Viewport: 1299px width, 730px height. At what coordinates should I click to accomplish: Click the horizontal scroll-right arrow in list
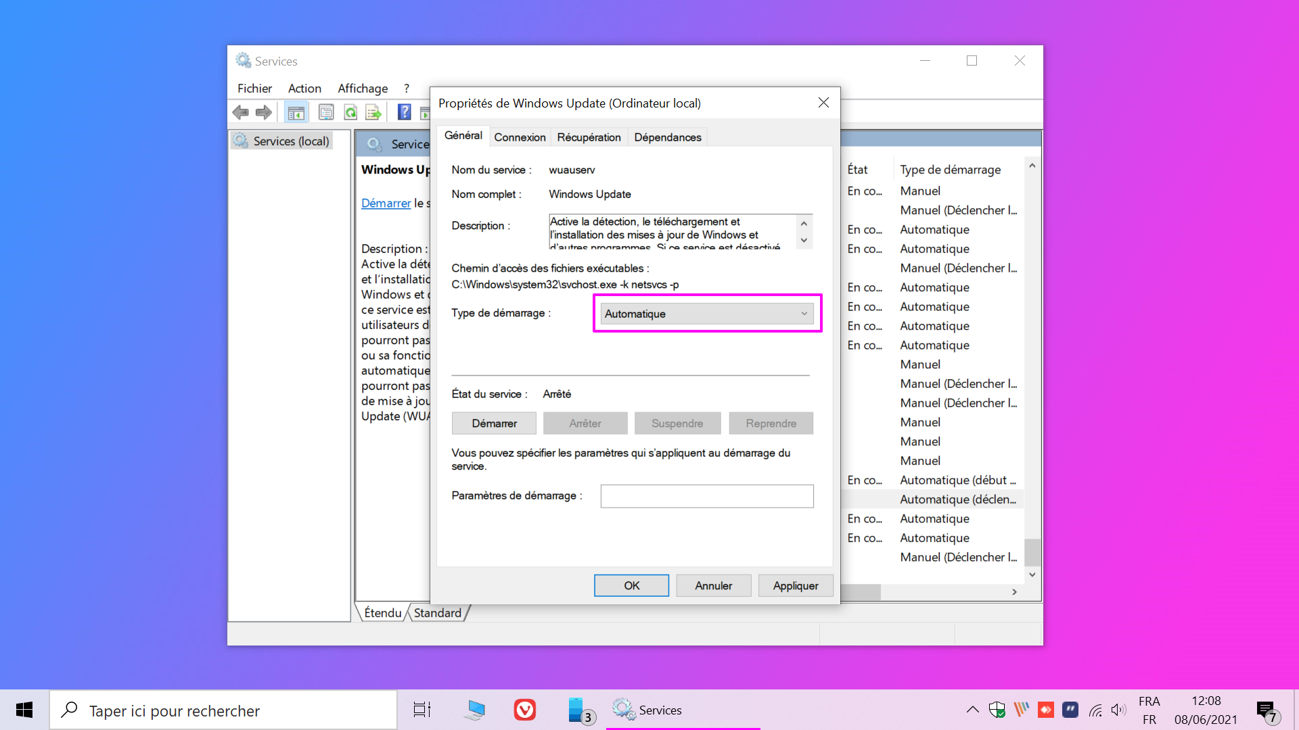1014,592
